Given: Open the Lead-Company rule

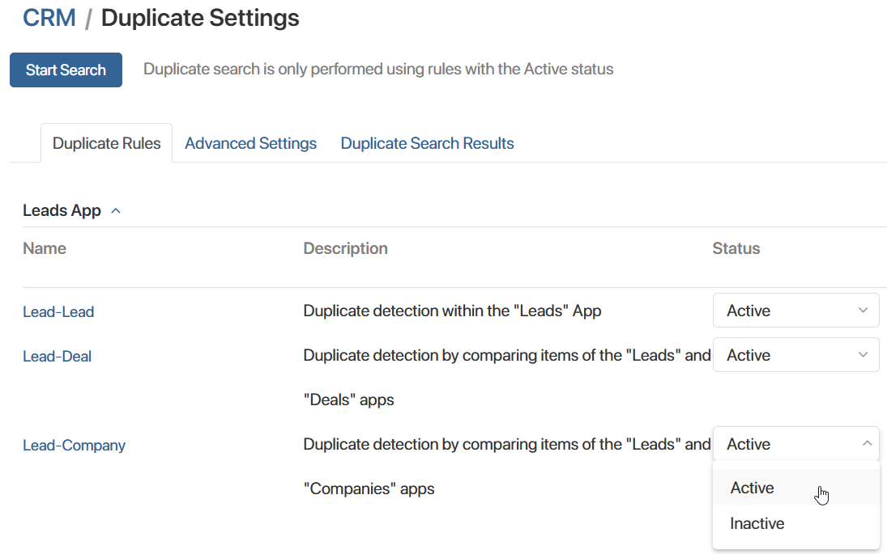Looking at the screenshot, I should tap(74, 445).
